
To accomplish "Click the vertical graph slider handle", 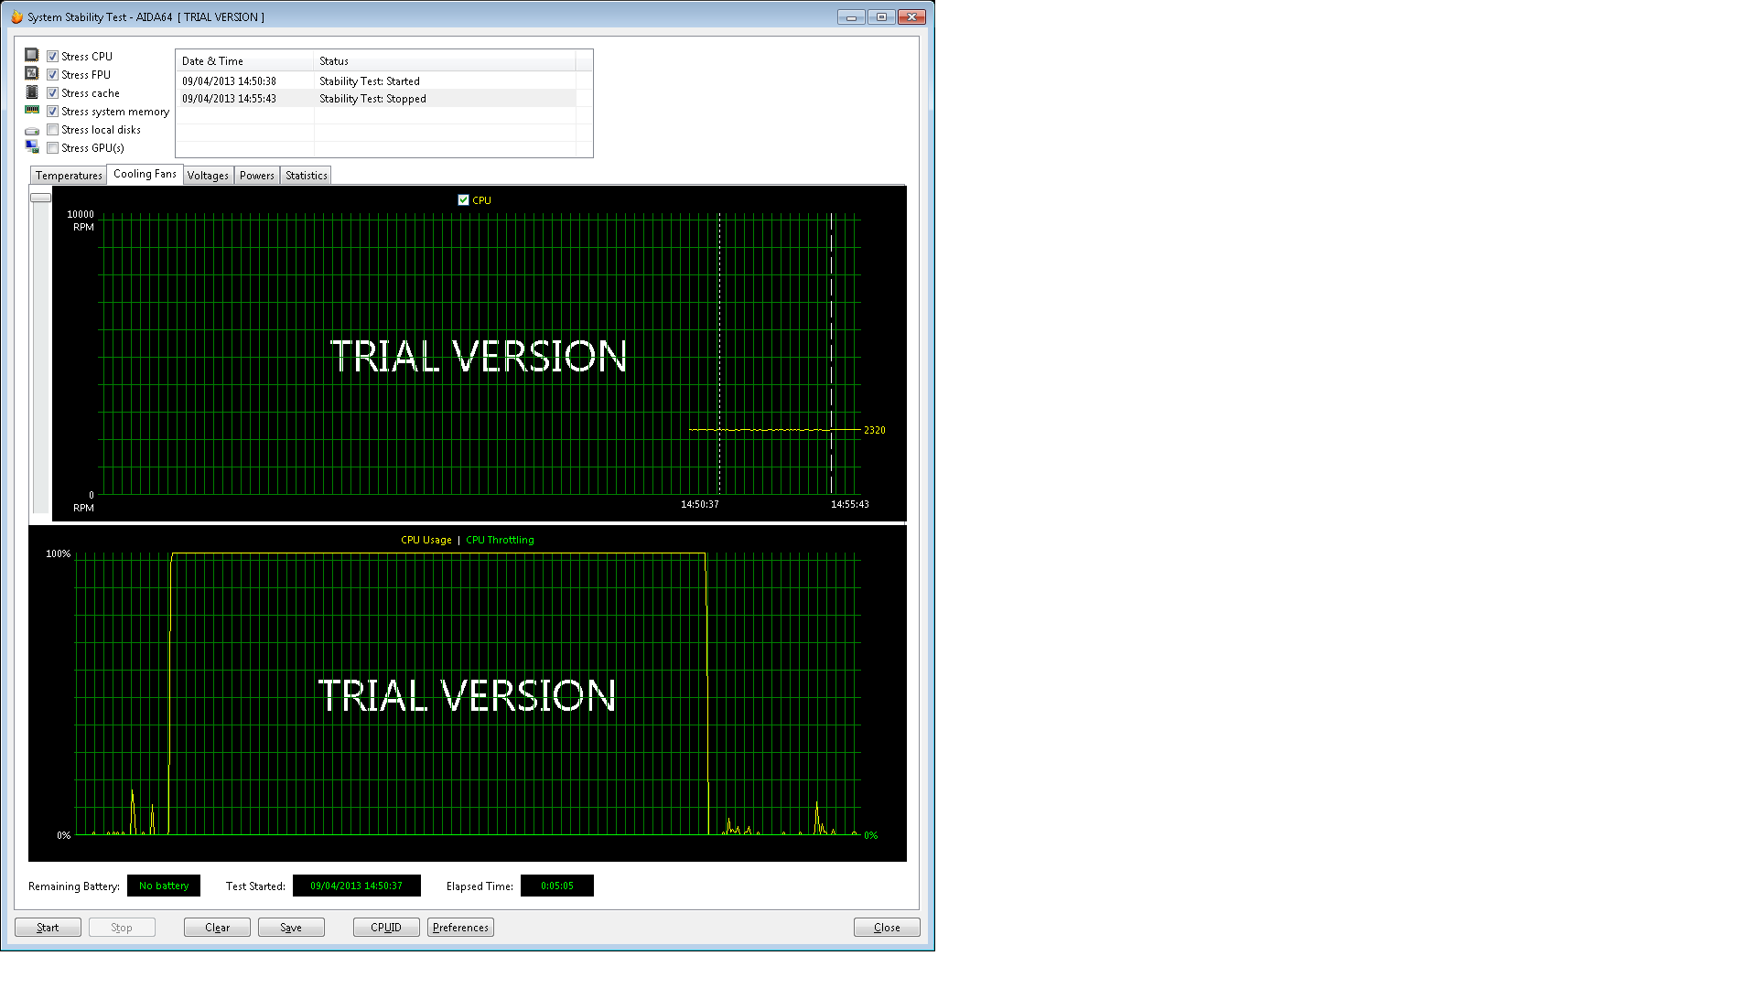I will click(40, 198).
